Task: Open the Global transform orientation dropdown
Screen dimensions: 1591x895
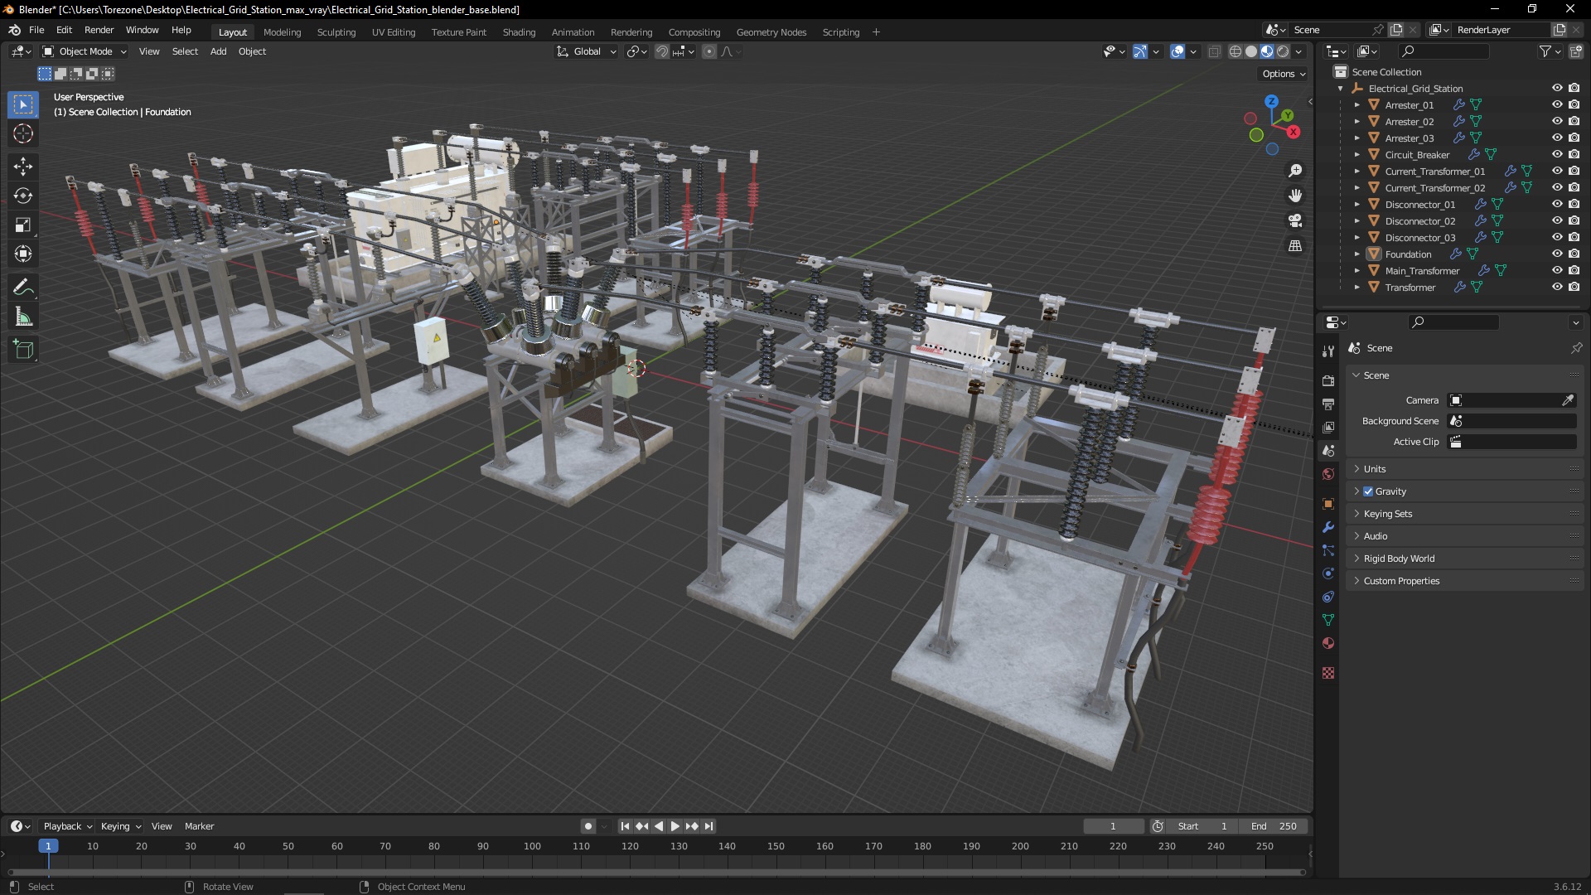Action: [587, 51]
